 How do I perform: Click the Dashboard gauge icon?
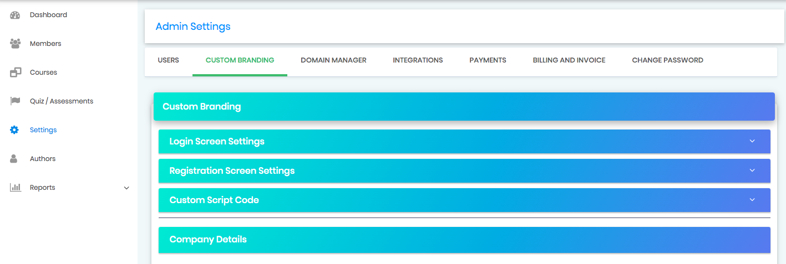coord(15,15)
